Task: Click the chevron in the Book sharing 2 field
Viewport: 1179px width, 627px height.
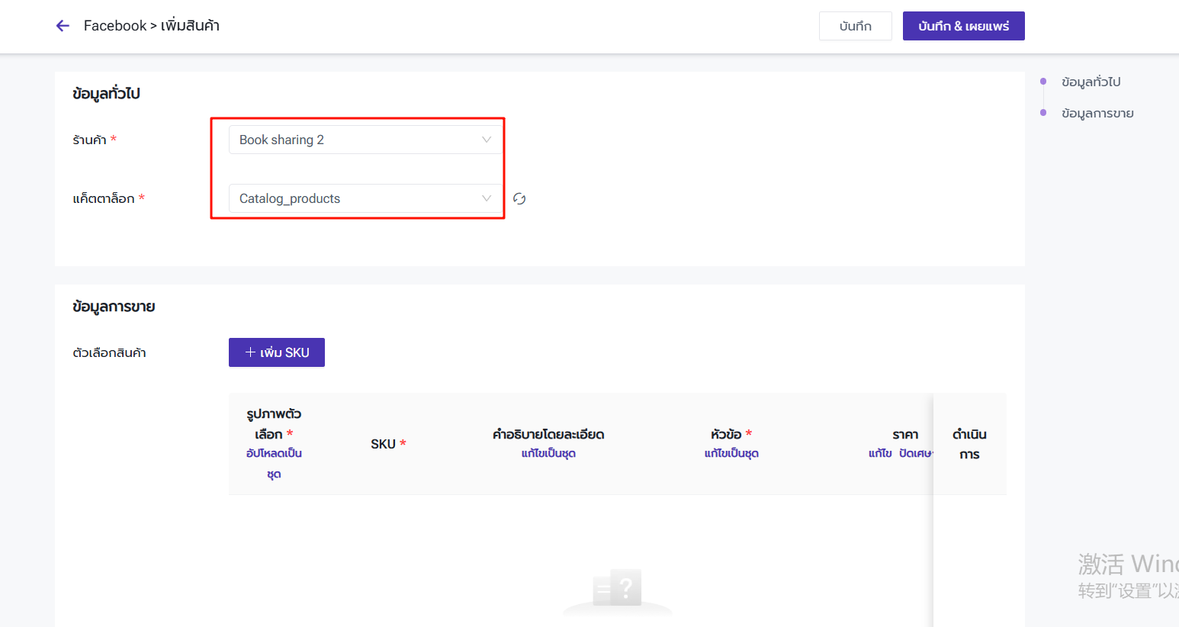Action: pyautogui.click(x=486, y=140)
